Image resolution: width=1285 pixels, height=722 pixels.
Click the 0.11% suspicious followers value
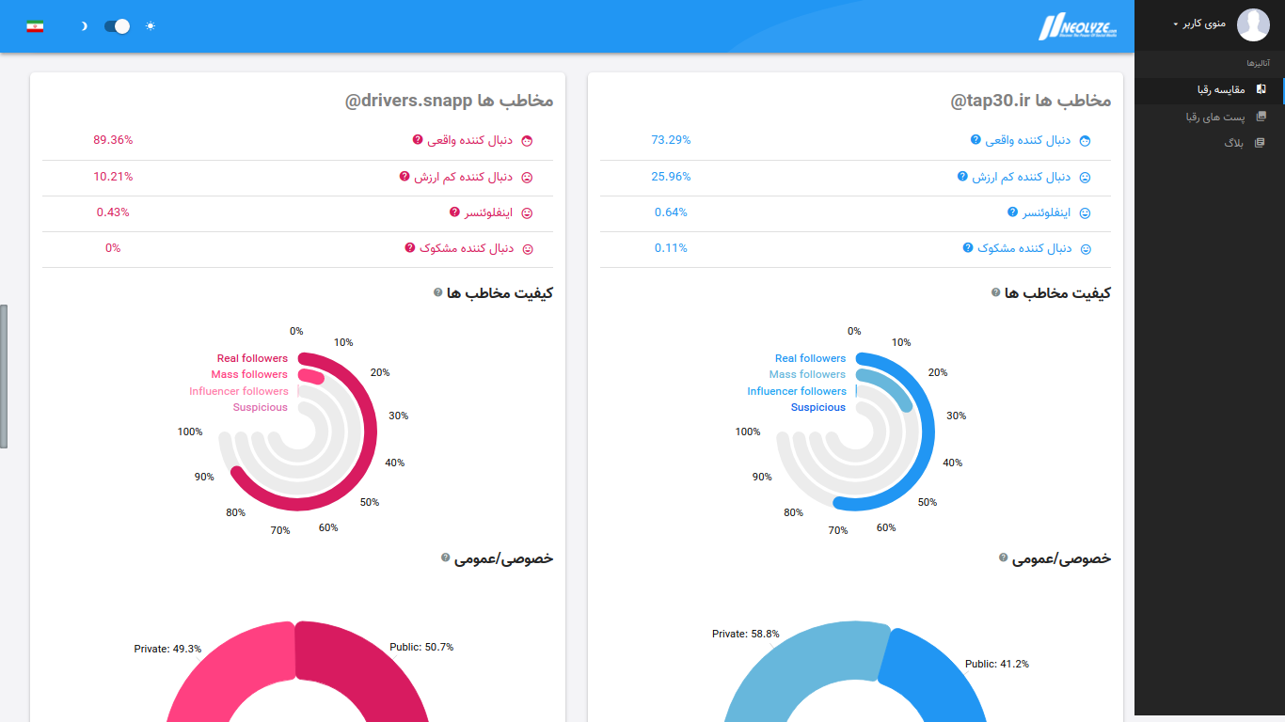point(671,248)
